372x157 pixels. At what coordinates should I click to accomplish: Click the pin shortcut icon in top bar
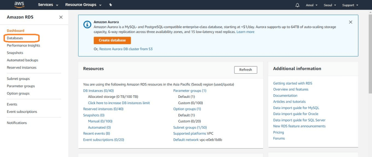pyautogui.click(x=110, y=5)
